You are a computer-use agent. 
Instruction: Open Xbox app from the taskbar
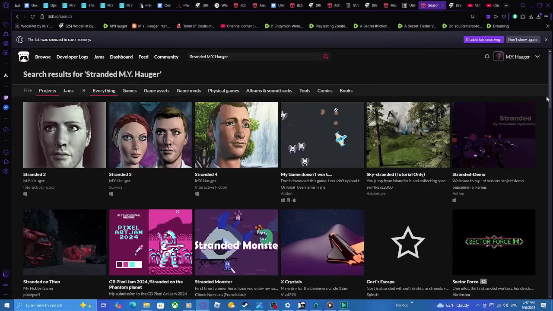pos(175,305)
